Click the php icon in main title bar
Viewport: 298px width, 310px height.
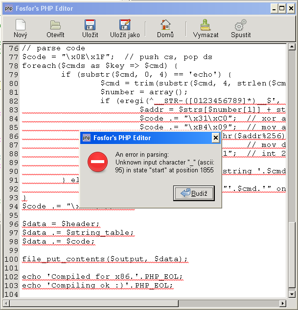click(9, 8)
